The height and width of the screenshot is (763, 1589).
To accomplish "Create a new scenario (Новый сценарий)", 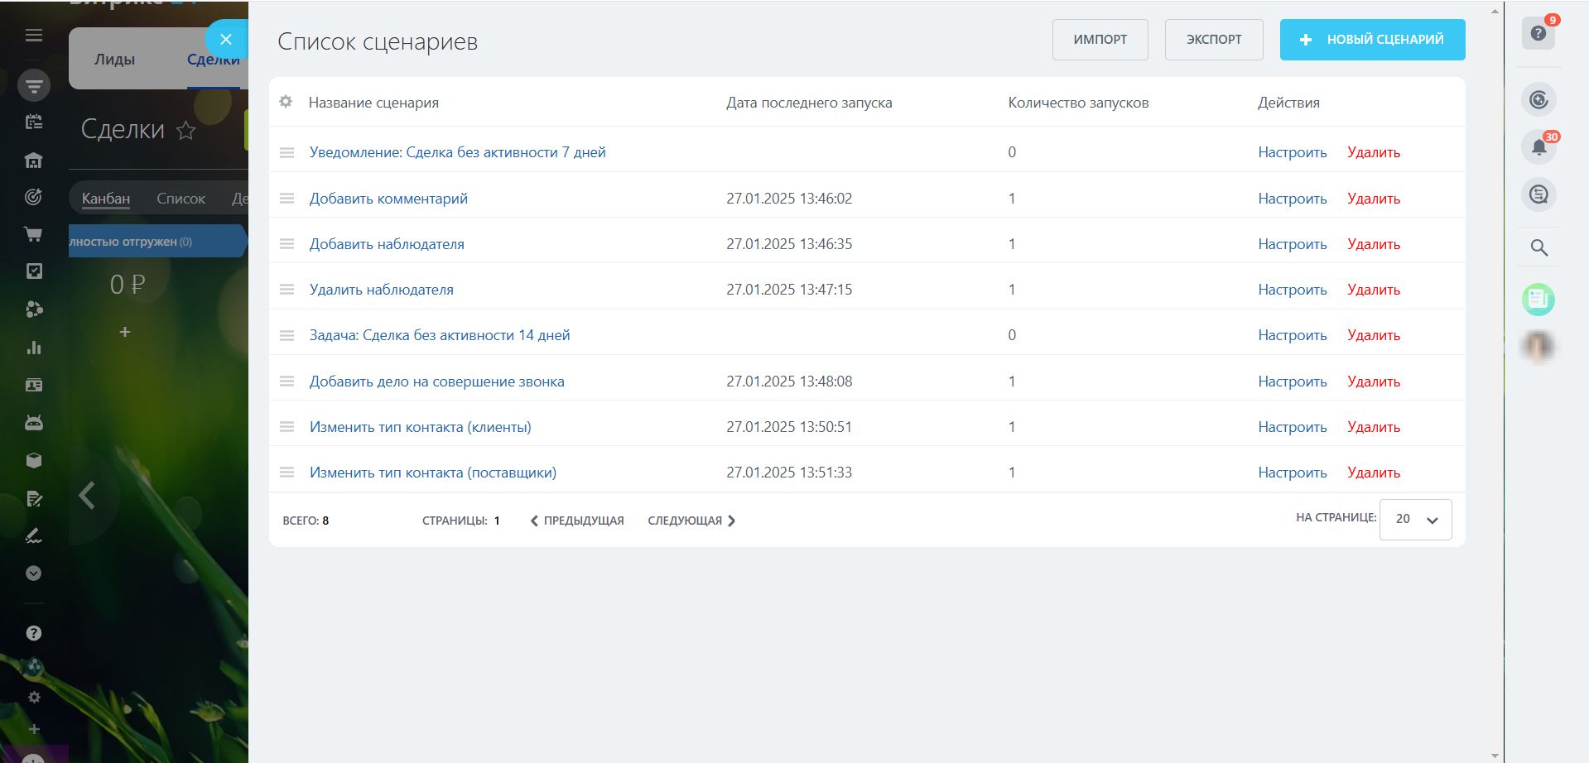I will click(1372, 40).
